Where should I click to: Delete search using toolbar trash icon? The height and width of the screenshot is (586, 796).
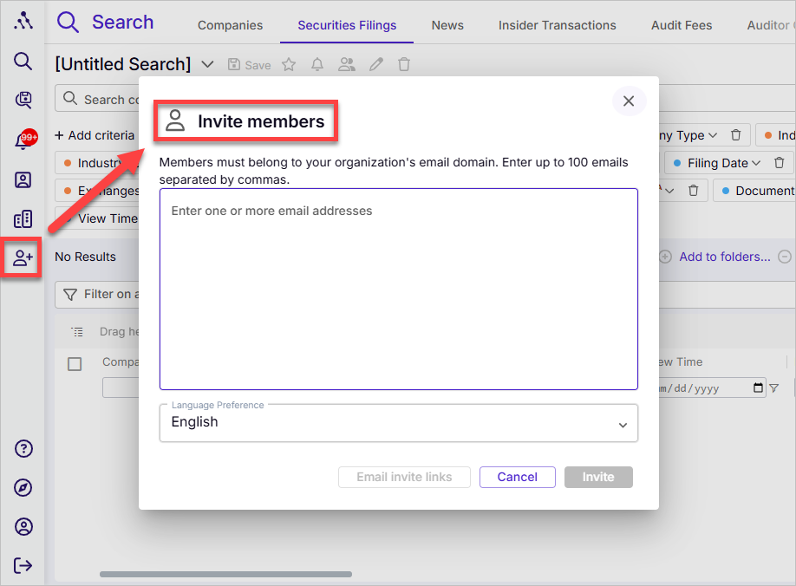[x=404, y=64]
